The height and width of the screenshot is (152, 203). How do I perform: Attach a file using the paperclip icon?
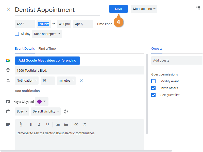[21, 124]
